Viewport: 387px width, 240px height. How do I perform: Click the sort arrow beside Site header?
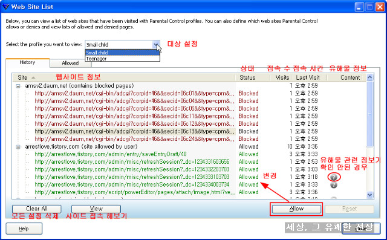(x=33, y=77)
